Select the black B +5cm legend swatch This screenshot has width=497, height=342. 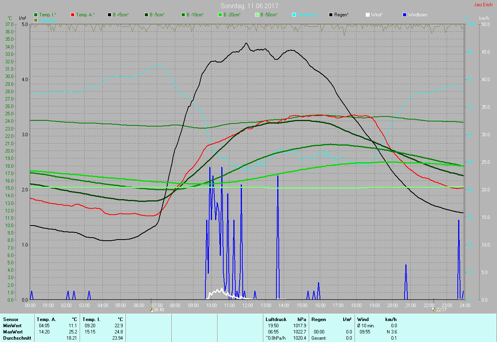(x=109, y=15)
